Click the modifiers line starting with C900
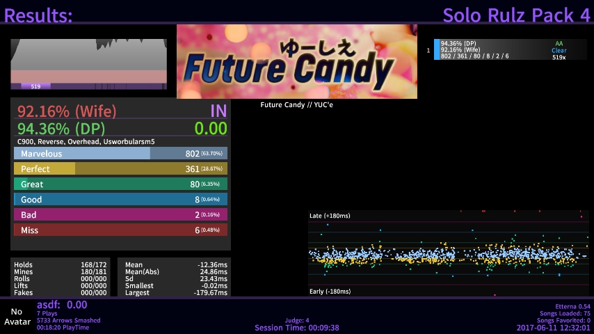Viewport: 594px width, 334px height. (x=86, y=141)
